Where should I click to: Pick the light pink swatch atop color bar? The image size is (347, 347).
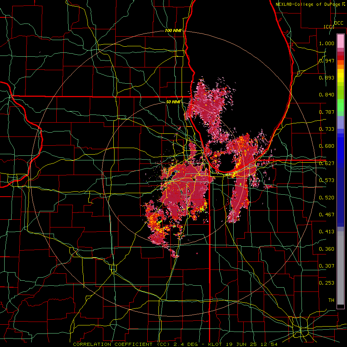point(340,41)
